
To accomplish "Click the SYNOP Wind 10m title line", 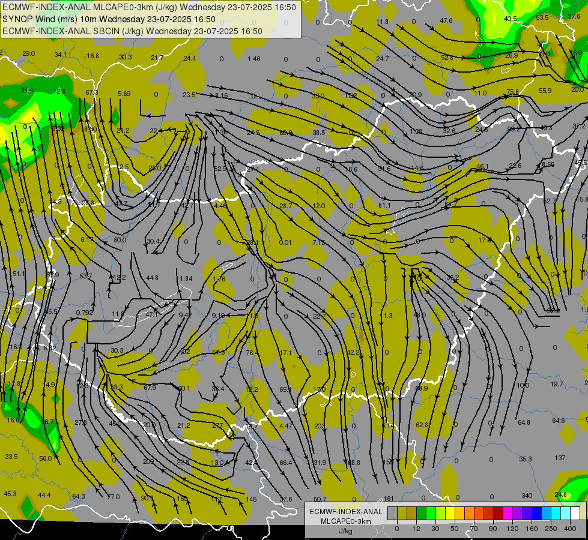I will point(109,19).
